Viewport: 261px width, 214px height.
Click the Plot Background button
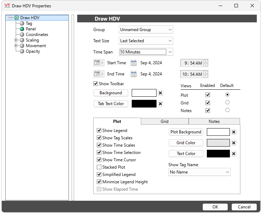(x=186, y=132)
